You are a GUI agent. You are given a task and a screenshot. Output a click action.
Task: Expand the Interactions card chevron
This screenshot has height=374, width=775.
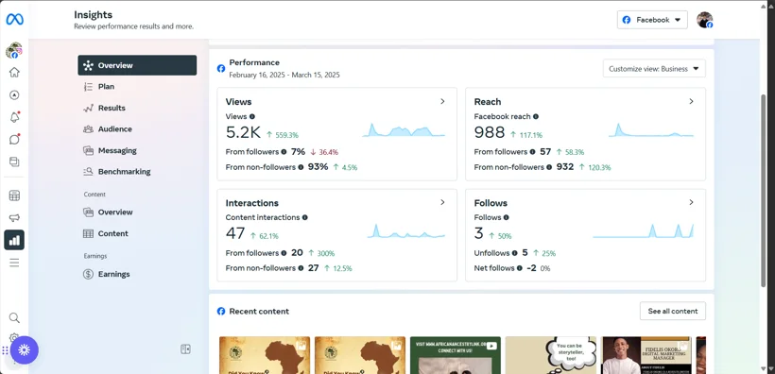click(442, 202)
